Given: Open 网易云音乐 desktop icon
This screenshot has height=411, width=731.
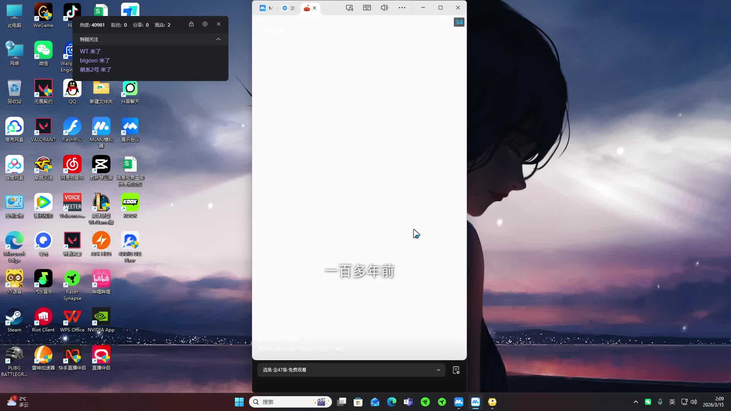Looking at the screenshot, I should click(72, 168).
